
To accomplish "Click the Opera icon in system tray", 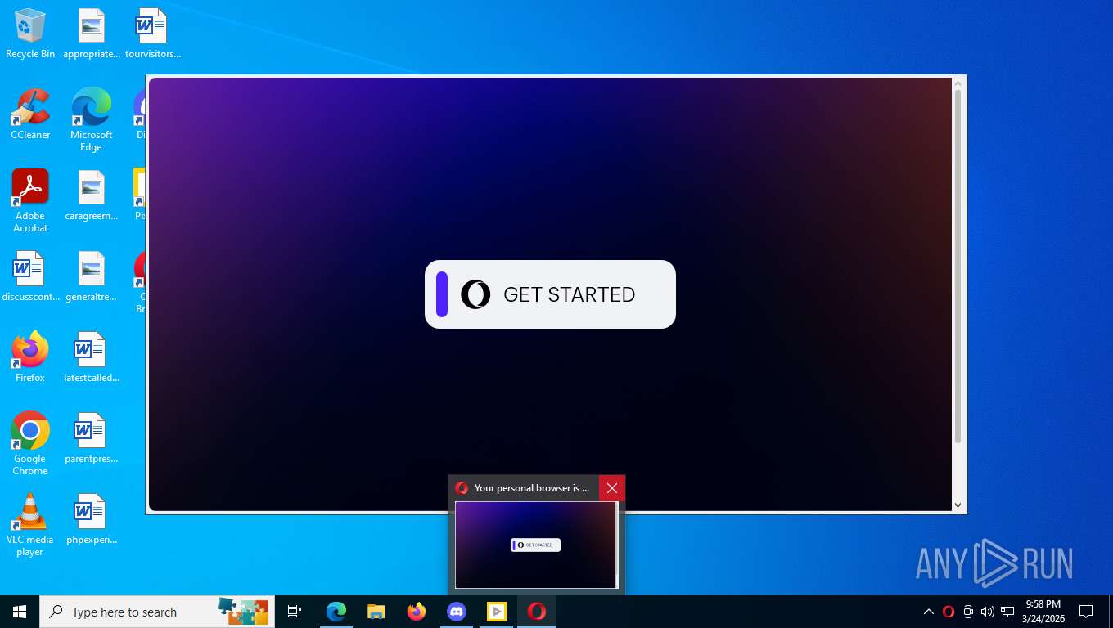I will pos(949,612).
